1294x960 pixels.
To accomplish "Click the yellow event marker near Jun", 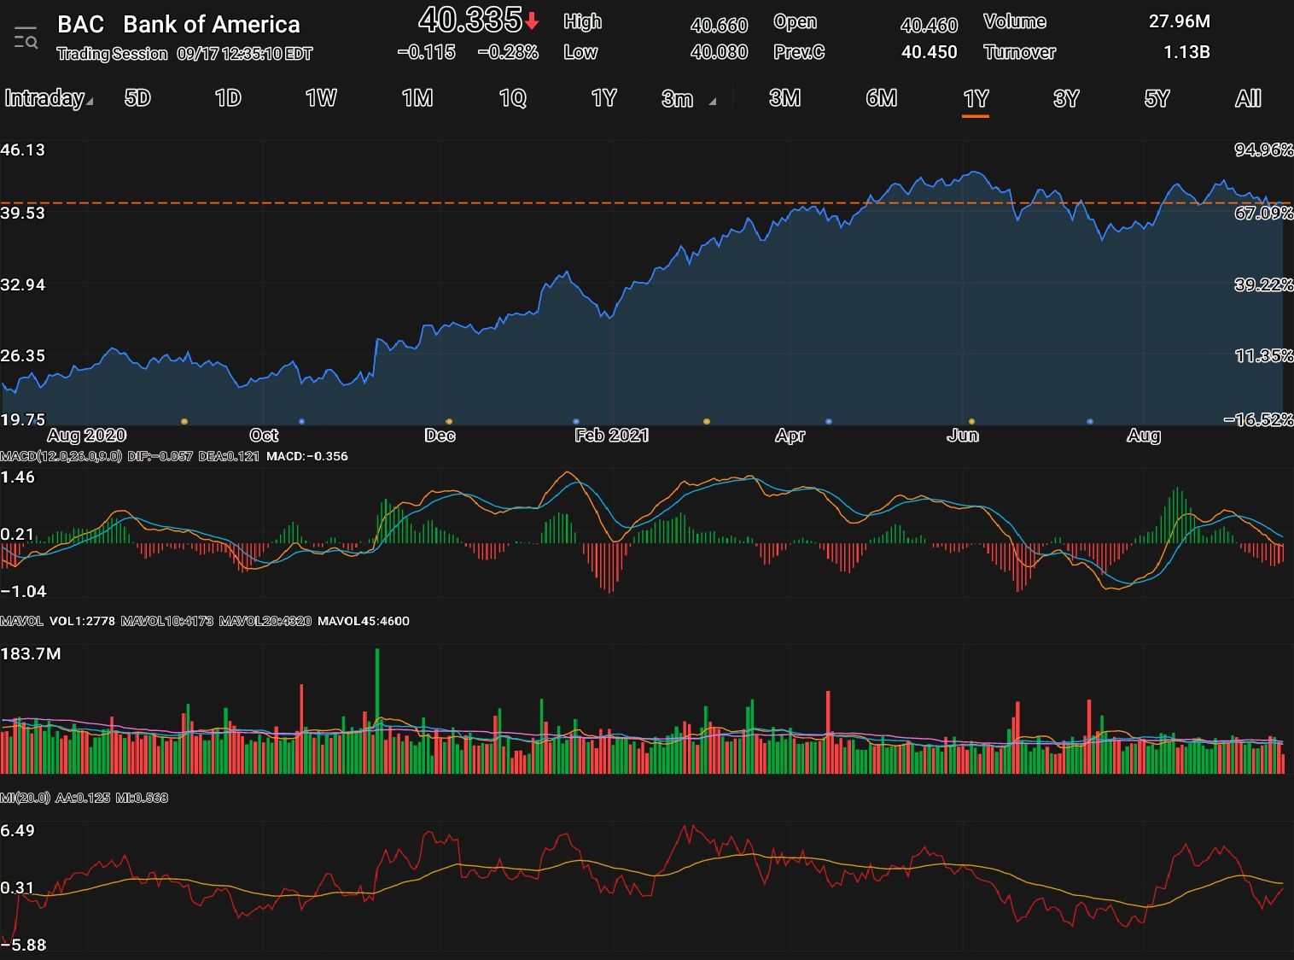I will point(971,421).
